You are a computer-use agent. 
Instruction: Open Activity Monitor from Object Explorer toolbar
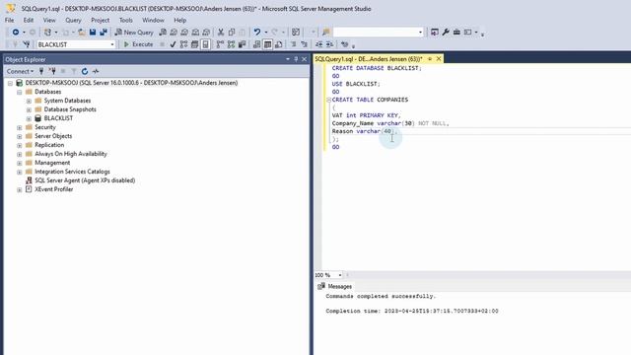(x=96, y=71)
